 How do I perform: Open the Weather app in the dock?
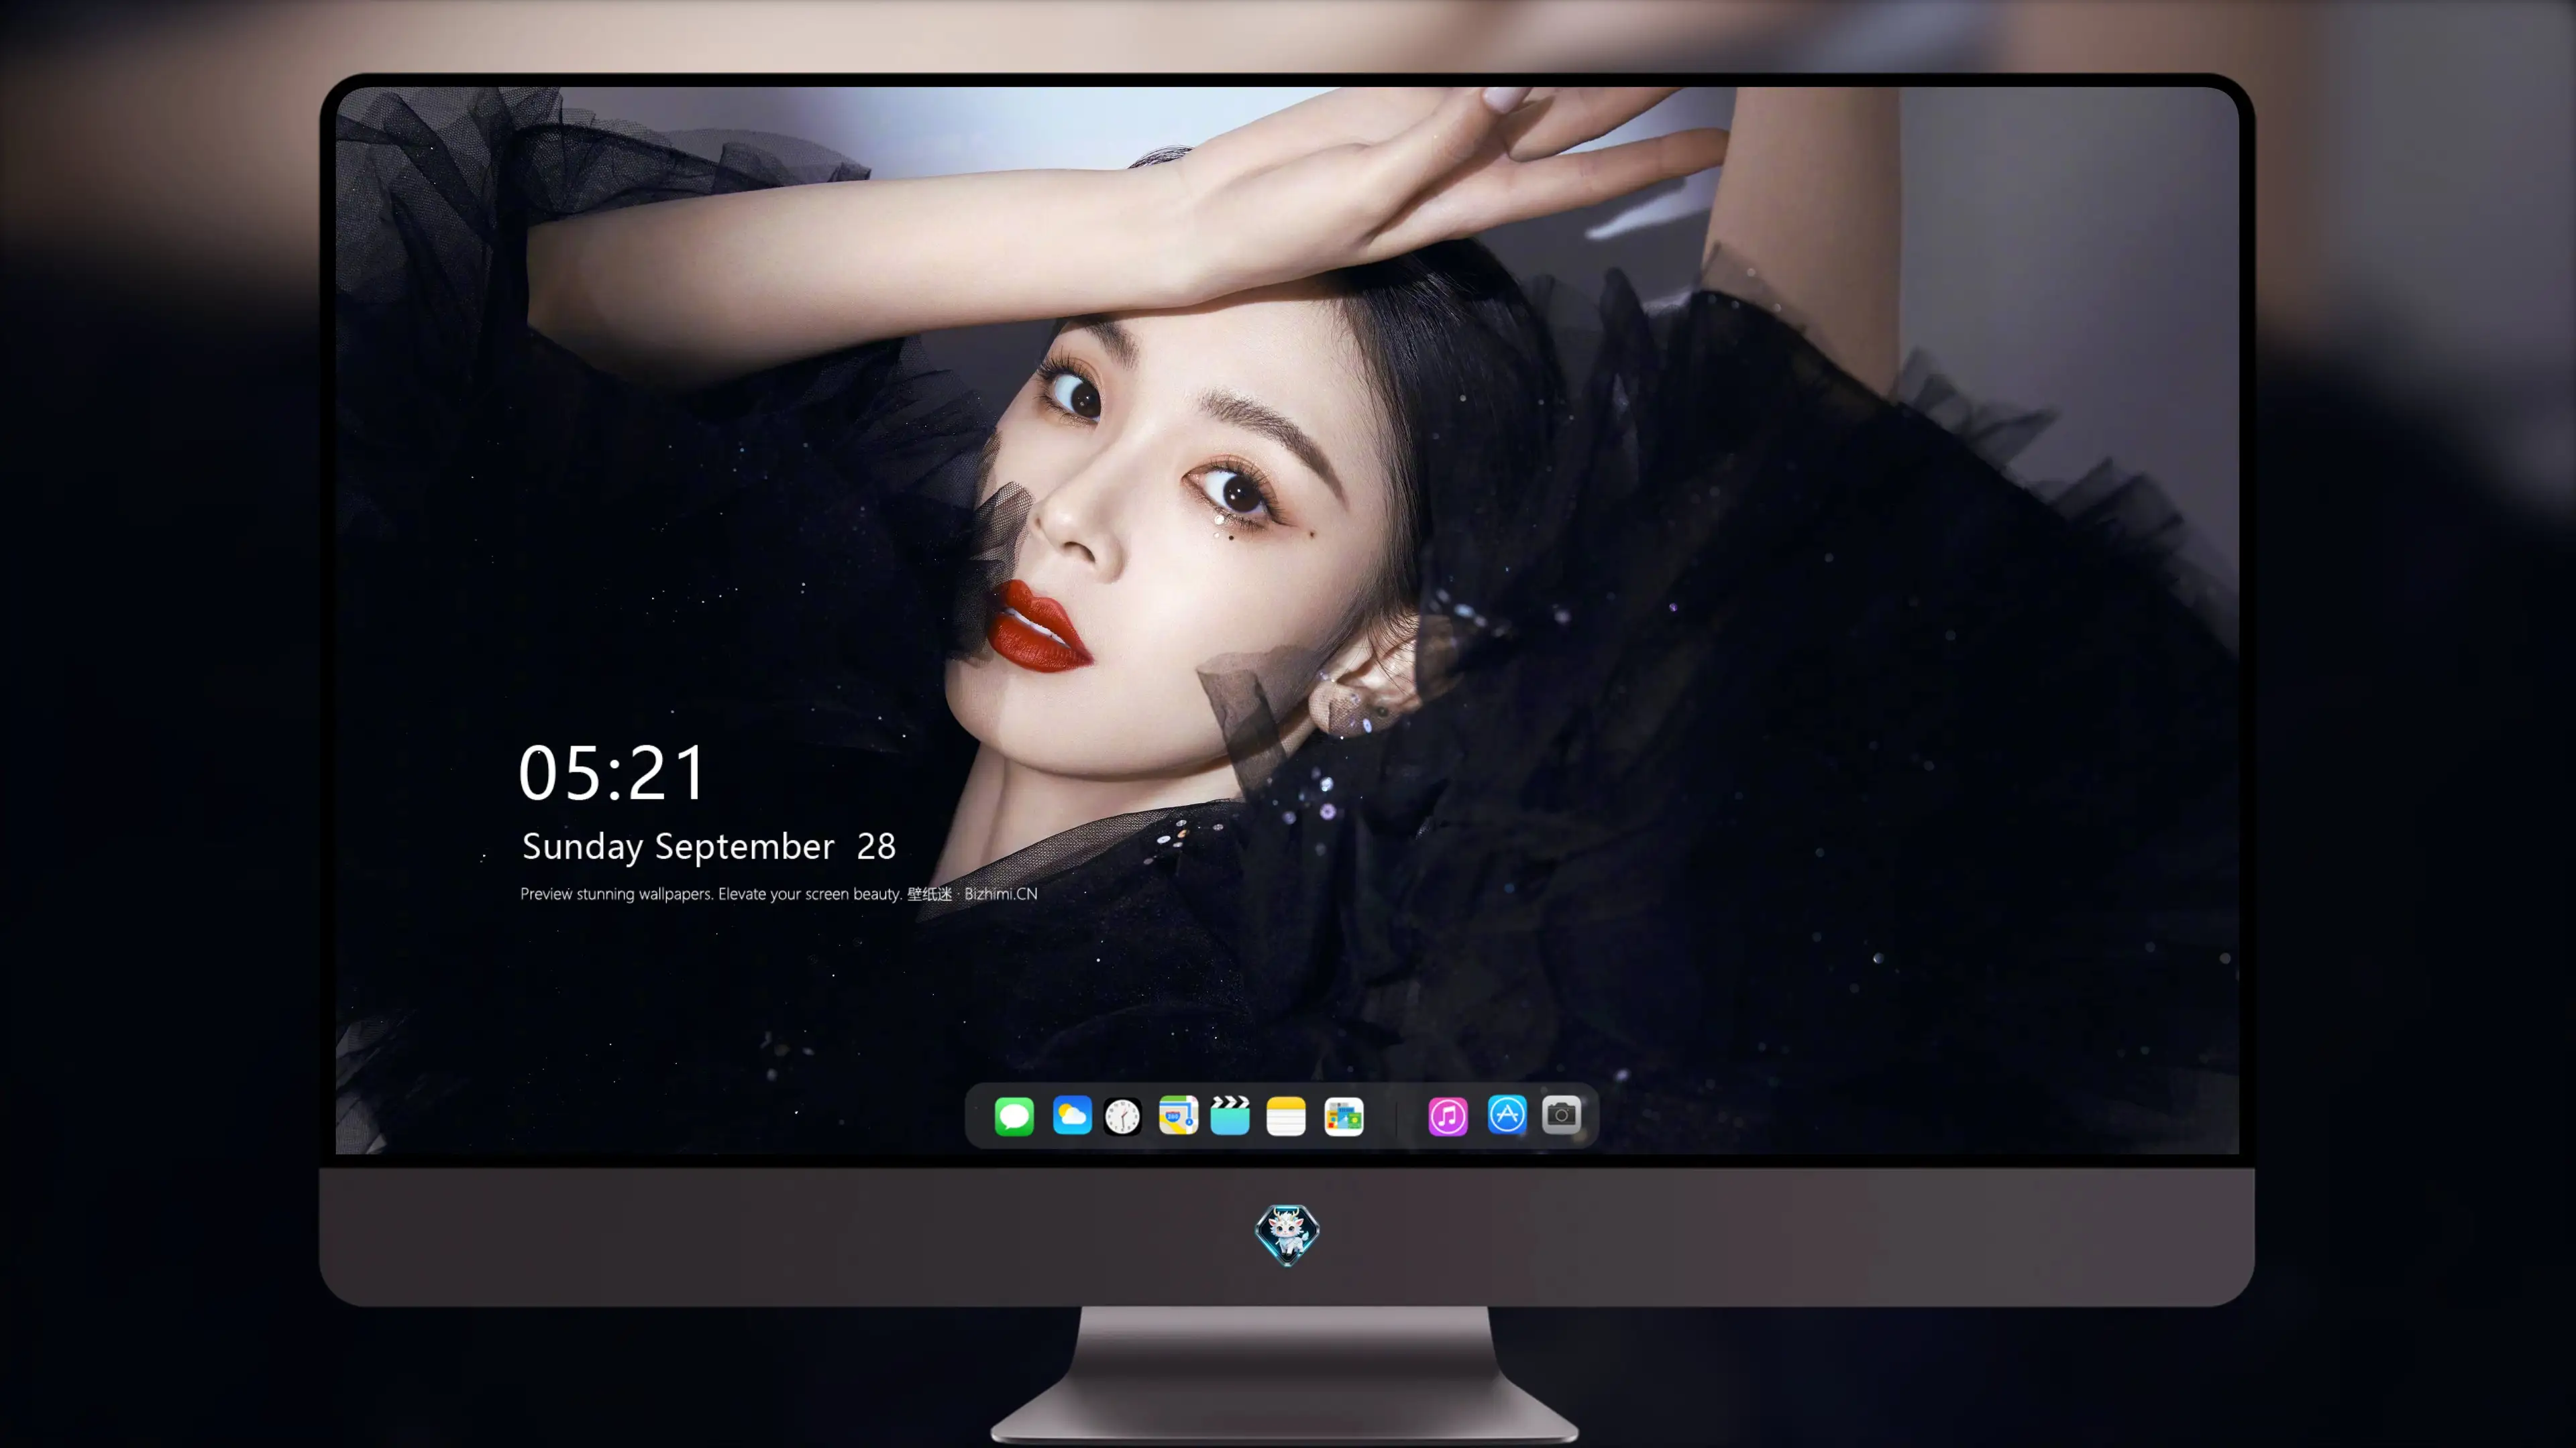[x=1072, y=1115]
